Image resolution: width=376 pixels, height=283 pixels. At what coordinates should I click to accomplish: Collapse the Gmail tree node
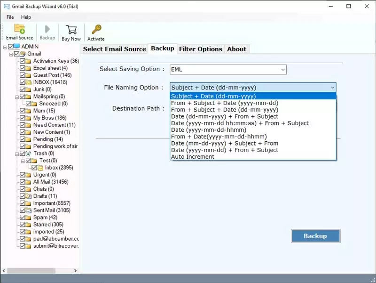[11, 55]
